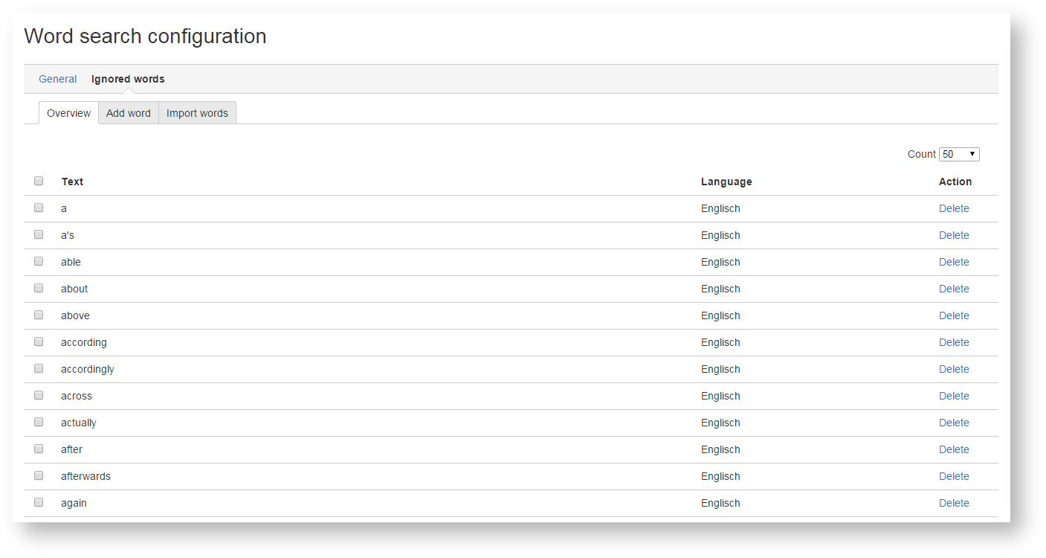
Task: Select the Overview sub-tab
Action: (68, 113)
